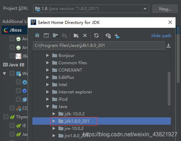Click the directory tree vertical scrollbar
Viewport: 181px width, 141px height.
point(169,89)
